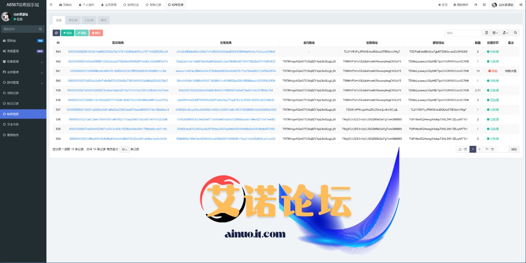Click the 已处理 status in row 544

pos(493,52)
